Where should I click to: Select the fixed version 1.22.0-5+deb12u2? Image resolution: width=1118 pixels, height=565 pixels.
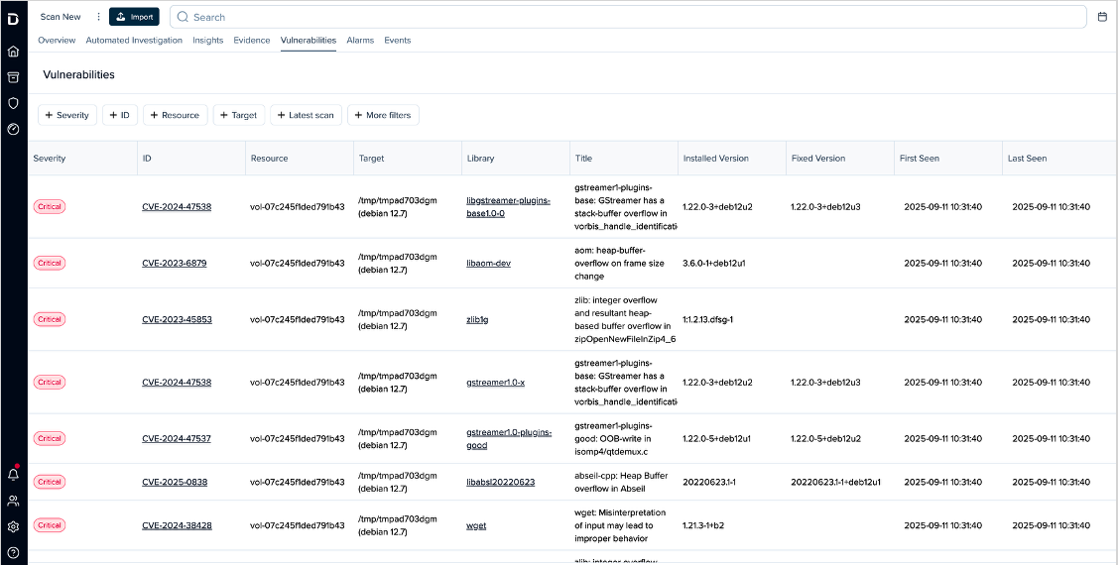825,438
